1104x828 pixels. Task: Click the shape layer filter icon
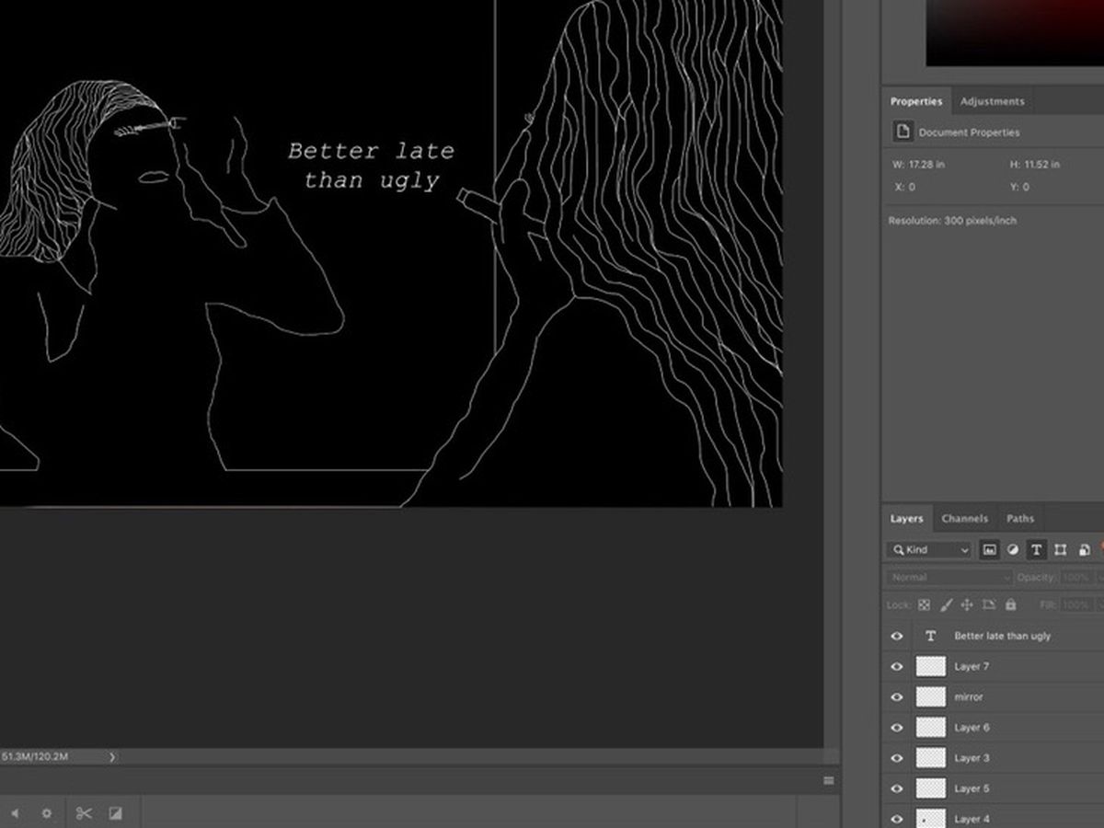pyautogui.click(x=1061, y=550)
